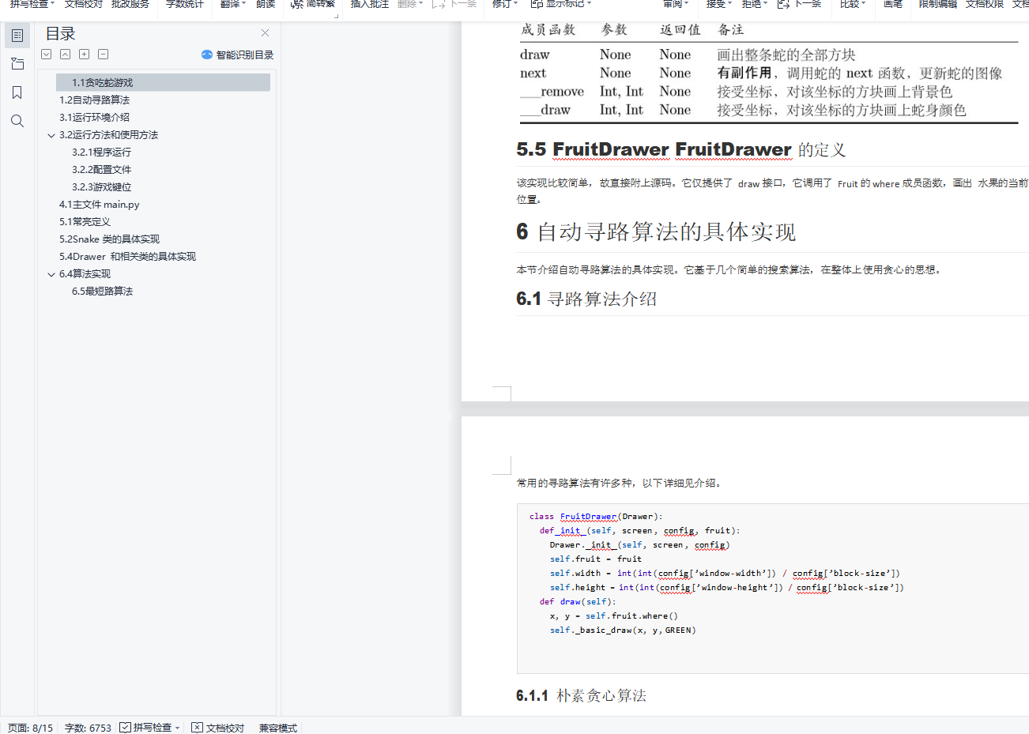This screenshot has width=1029, height=734.
Task: Click 简转繁 conversion button
Action: 313,4
